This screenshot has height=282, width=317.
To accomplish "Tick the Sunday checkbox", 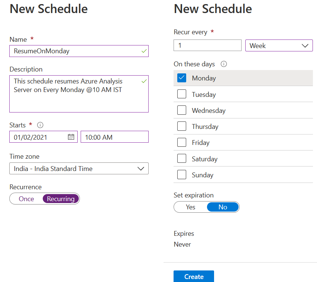I will [x=182, y=175].
